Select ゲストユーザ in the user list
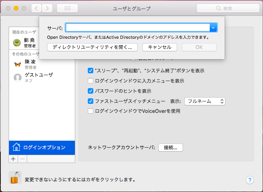 point(42,78)
